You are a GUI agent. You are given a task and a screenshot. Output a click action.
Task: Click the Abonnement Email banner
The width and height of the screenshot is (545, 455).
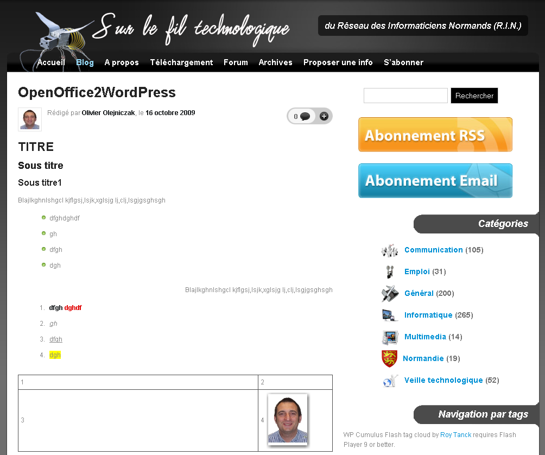(x=435, y=181)
